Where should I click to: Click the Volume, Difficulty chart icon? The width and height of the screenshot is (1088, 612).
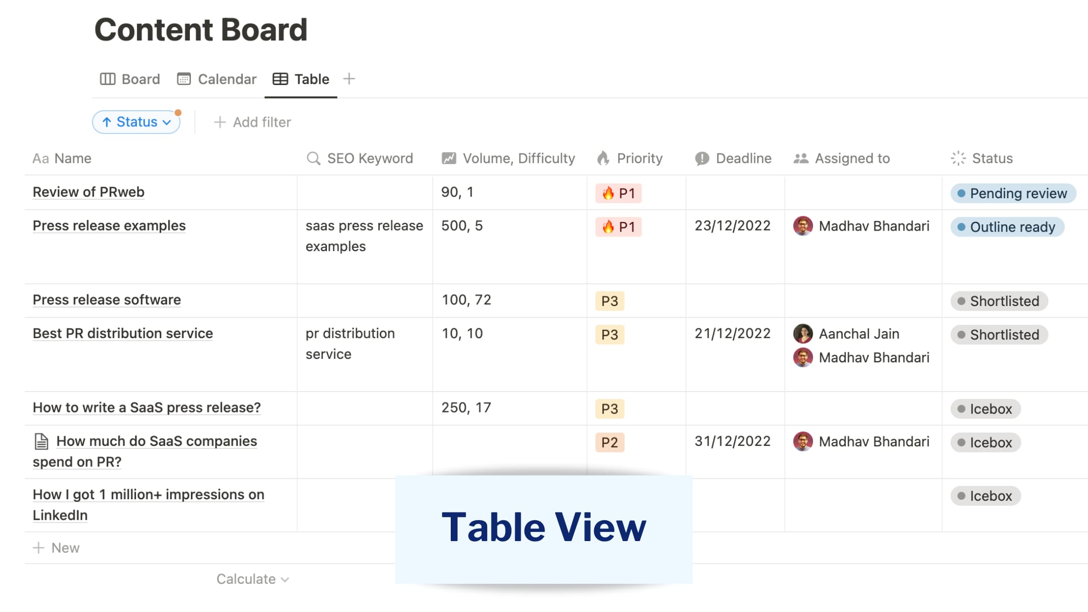point(449,158)
